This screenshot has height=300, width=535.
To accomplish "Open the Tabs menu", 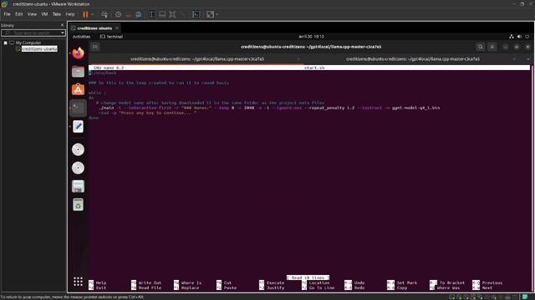I will (57, 14).
